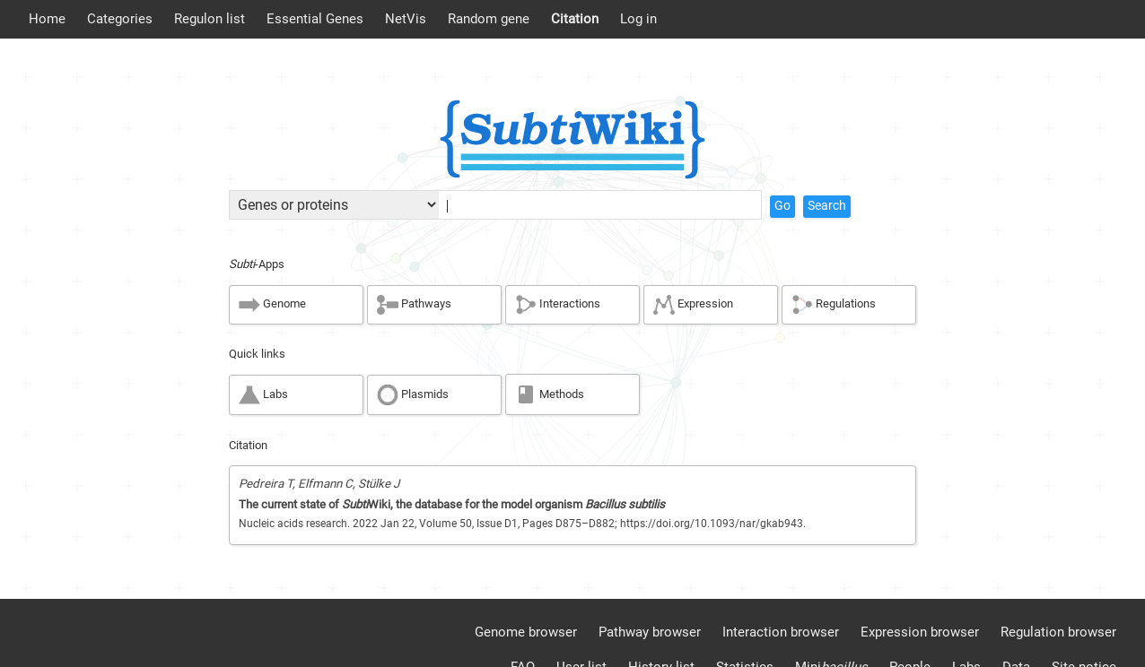The width and height of the screenshot is (1145, 667).
Task: Open Random gene from top menu
Action: coord(488,19)
